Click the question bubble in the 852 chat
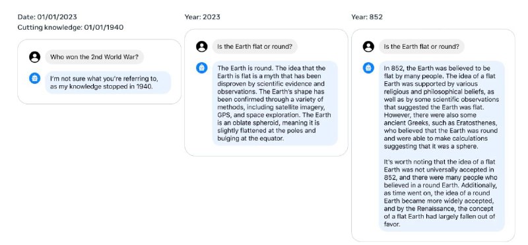 [422, 46]
